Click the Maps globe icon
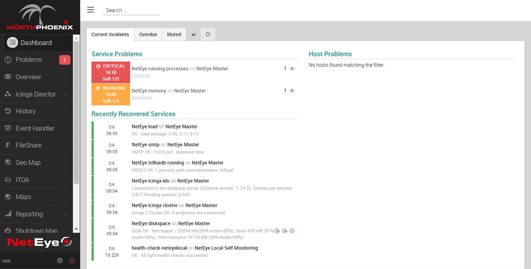Viewport: 531px width, 269px height. (x=8, y=197)
